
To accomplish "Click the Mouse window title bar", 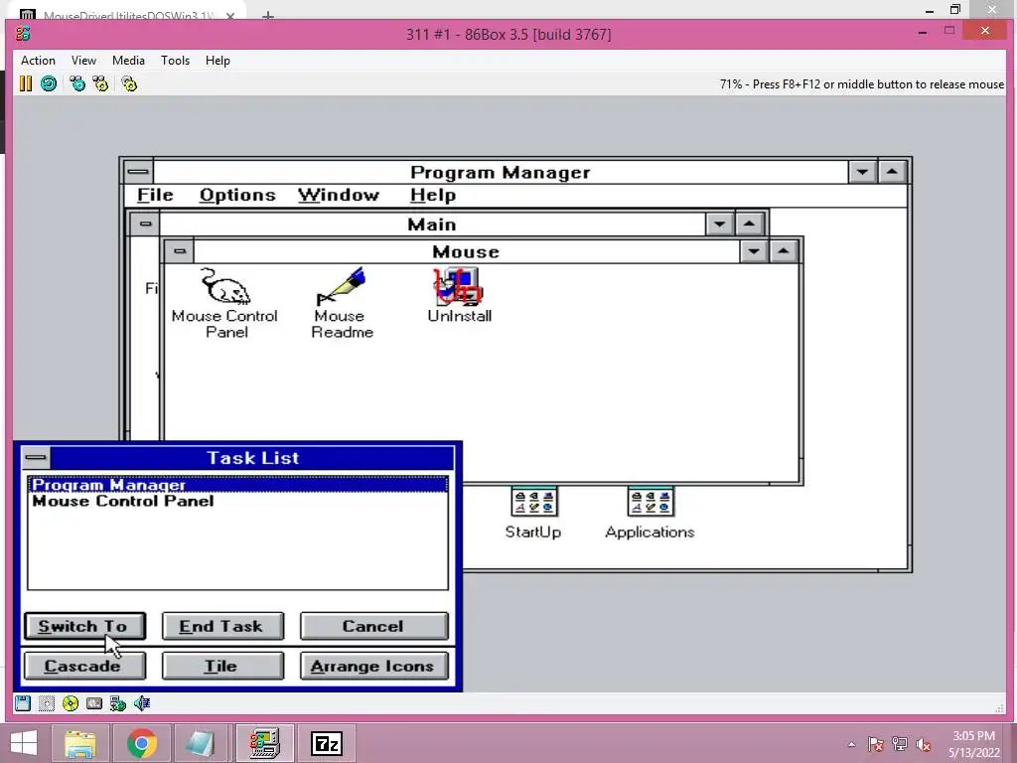I will click(467, 251).
